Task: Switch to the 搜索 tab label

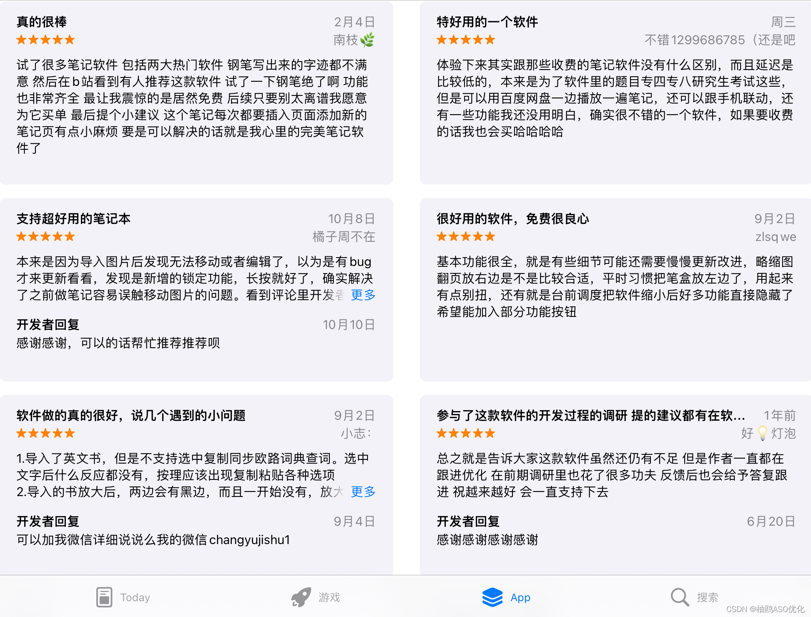Action: tap(708, 597)
